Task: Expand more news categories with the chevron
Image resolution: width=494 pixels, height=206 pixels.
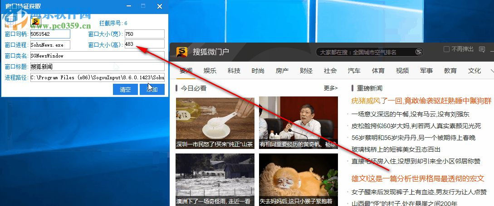Action: pyautogui.click(x=492, y=71)
